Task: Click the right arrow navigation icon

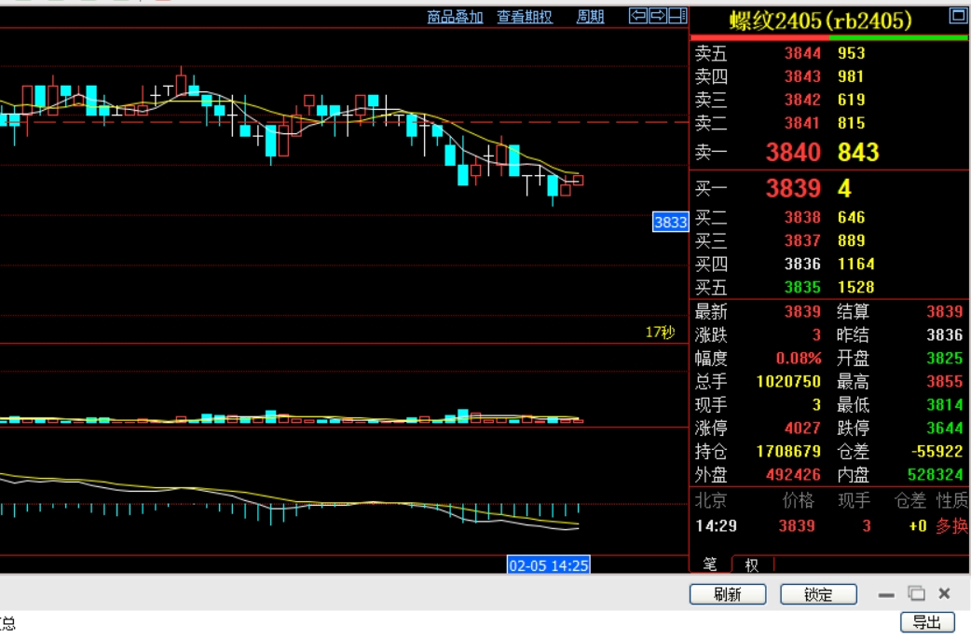Action: pos(658,15)
